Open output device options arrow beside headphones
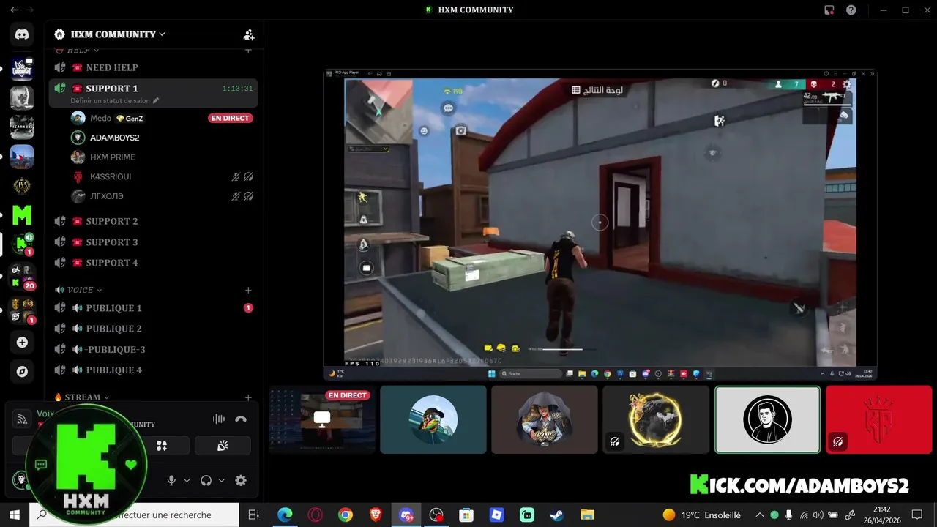The height and width of the screenshot is (527, 937). 221,481
